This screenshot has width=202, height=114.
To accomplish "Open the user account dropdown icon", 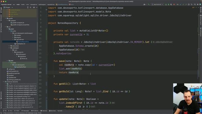I will [145, 4].
